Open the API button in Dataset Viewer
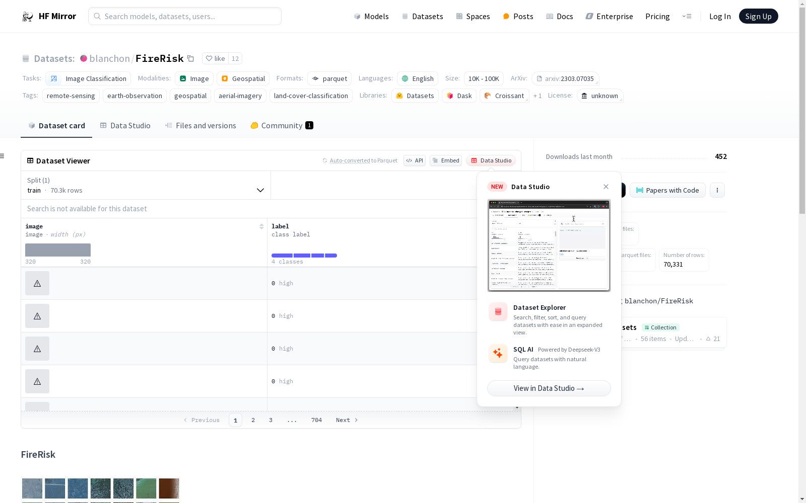Image resolution: width=806 pixels, height=503 pixels. (x=415, y=160)
